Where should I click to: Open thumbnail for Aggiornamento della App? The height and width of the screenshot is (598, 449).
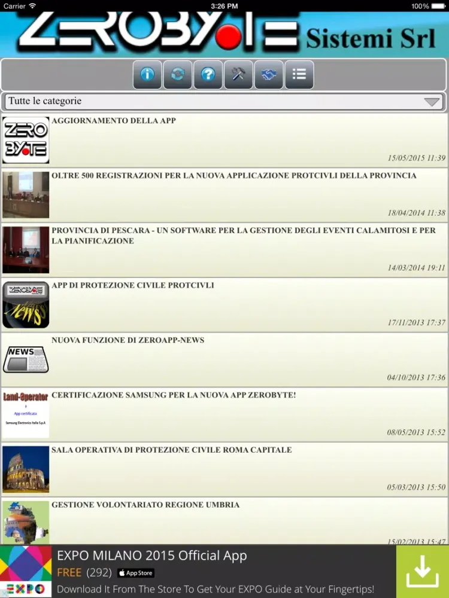point(26,140)
